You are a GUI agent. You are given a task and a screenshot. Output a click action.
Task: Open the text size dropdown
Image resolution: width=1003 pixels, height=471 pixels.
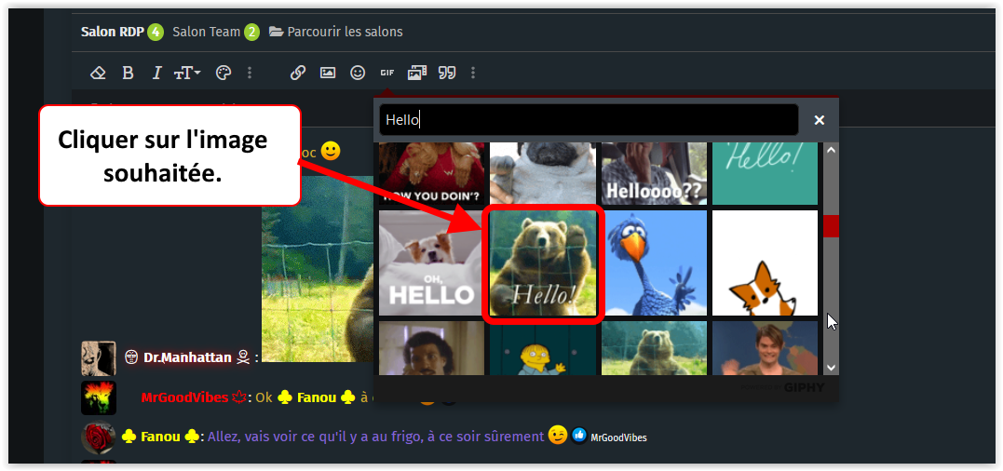click(x=187, y=73)
